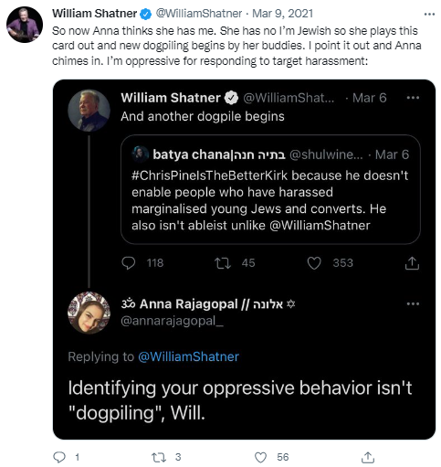The image size is (441, 467).
Task: Open more options on embedded Shatner tweet
Action: click(x=413, y=98)
